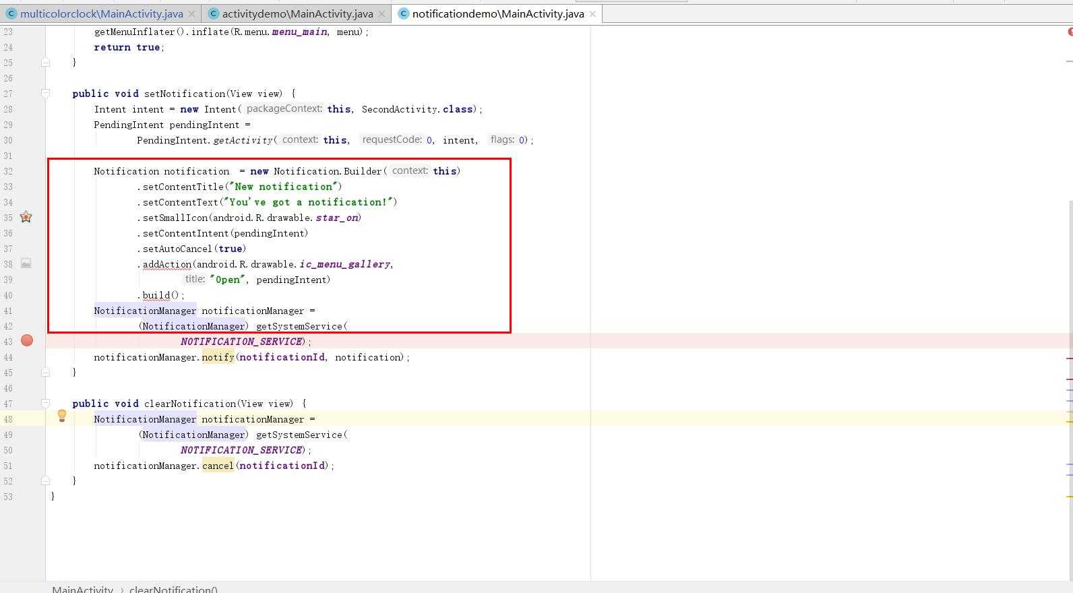Click the red error indicator at the editor's top right
Viewport: 1073px width, 593px height.
coord(1070,32)
